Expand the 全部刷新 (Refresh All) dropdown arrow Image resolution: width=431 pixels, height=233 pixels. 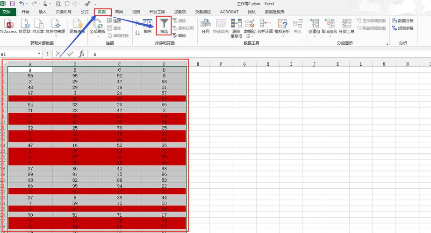(x=97, y=36)
